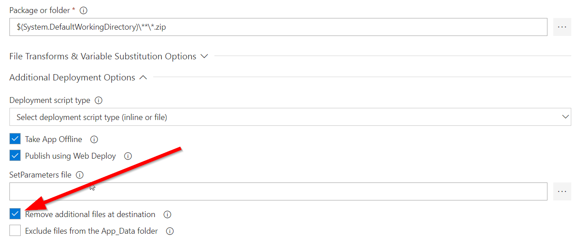Viewport: 587px width, 240px height.
Task: Click the SetParameters file text field
Action: pos(278,191)
